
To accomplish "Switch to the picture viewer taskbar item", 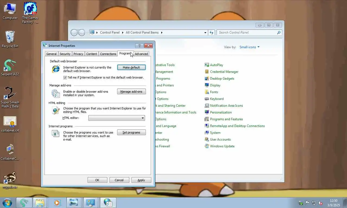I will tap(73, 203).
